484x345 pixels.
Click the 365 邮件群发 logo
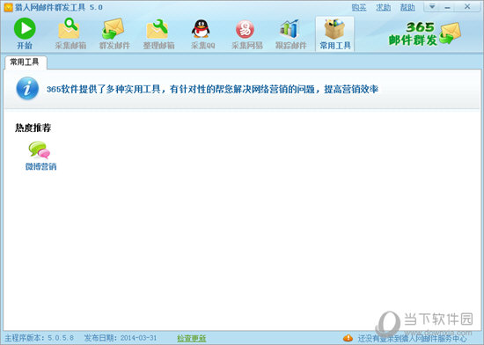[424, 33]
